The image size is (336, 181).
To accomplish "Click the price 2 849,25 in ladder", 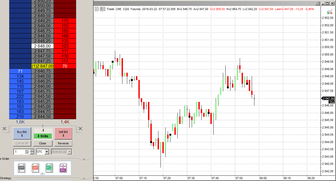I will click(x=42, y=21).
